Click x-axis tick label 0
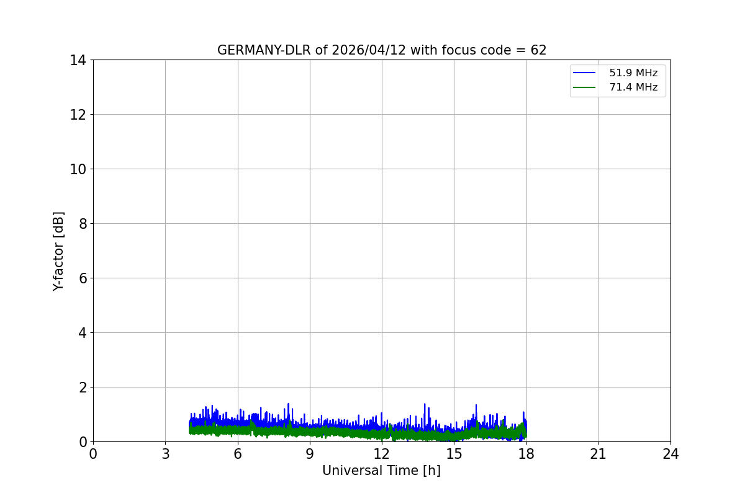This screenshot has height=496, width=745. point(93,454)
